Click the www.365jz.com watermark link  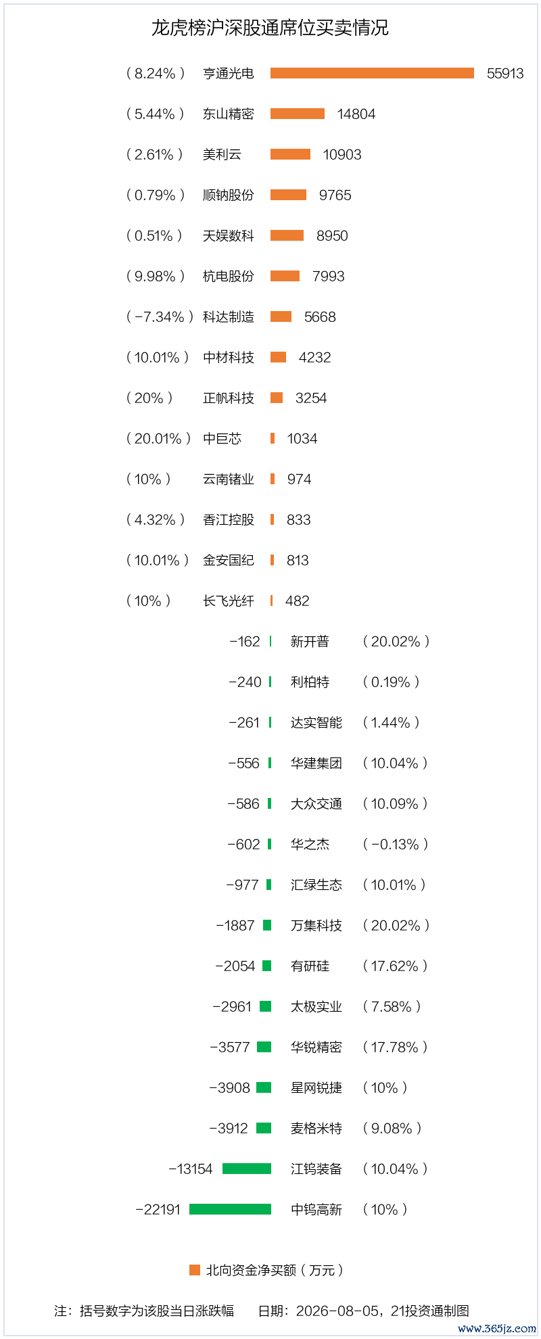click(497, 1328)
